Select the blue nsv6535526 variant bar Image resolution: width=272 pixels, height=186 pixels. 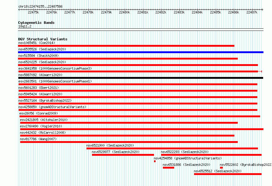[x=141, y=52]
